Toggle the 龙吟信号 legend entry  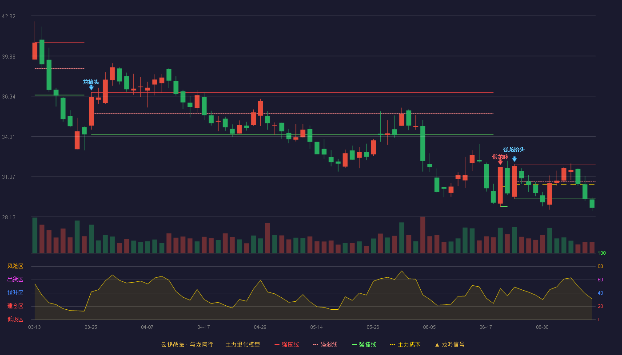pos(449,344)
